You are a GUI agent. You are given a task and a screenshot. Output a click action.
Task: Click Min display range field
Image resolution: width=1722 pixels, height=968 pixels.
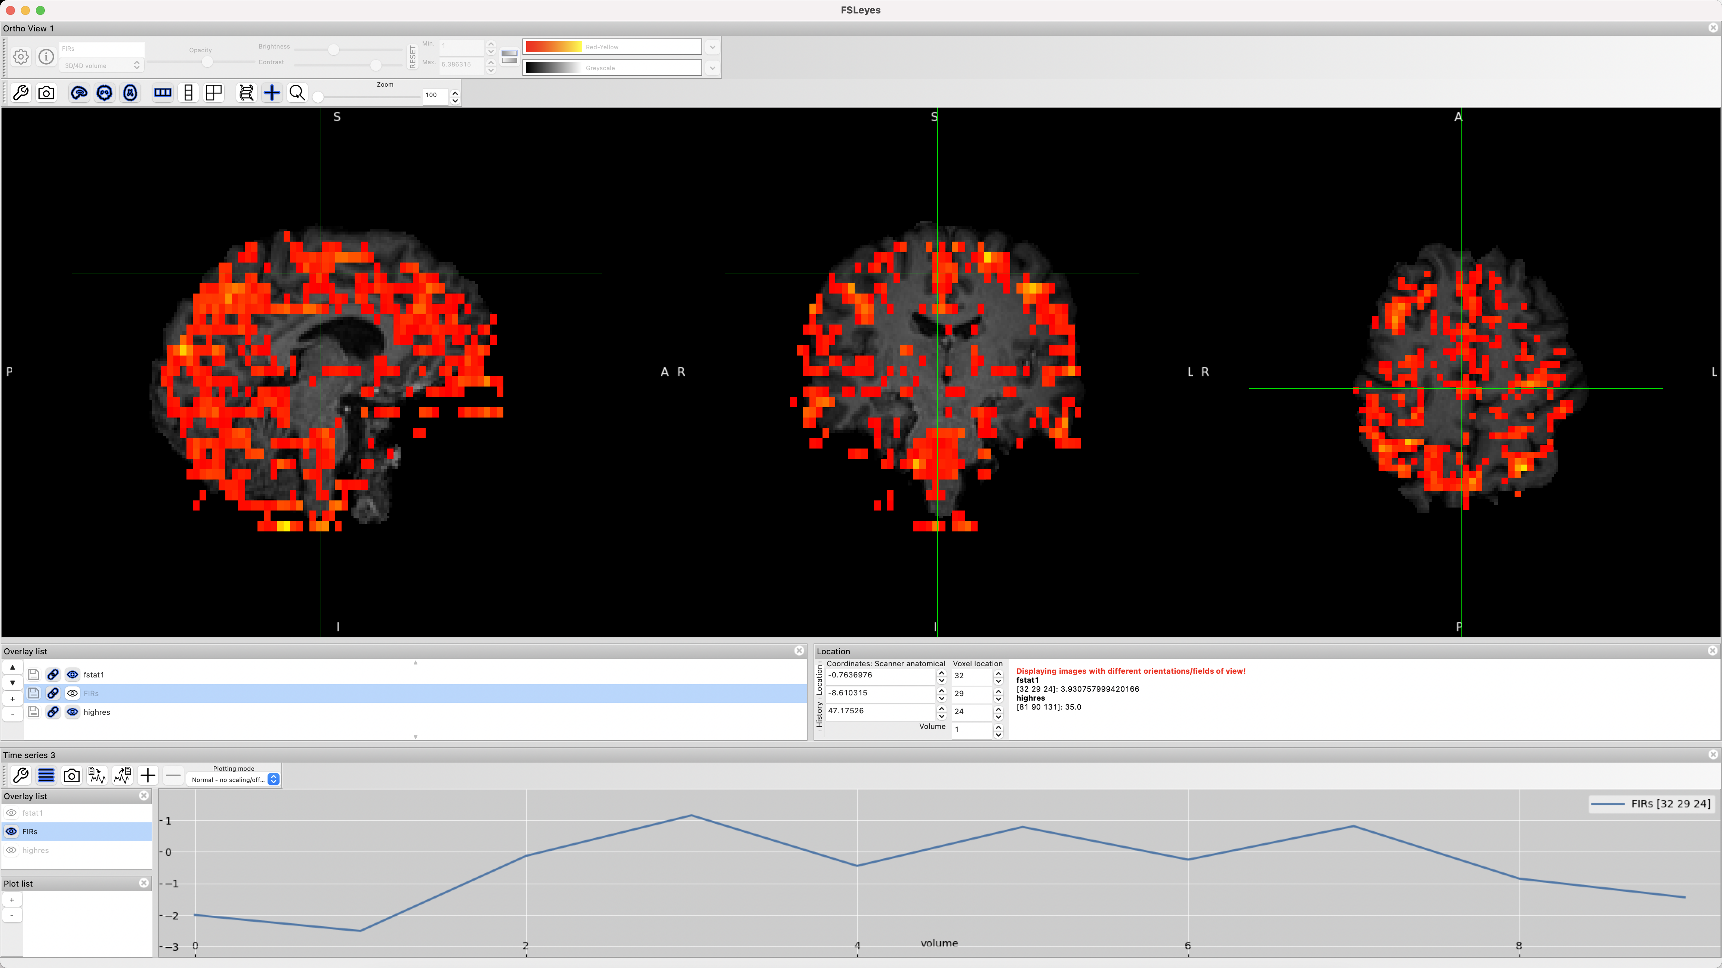tap(462, 46)
